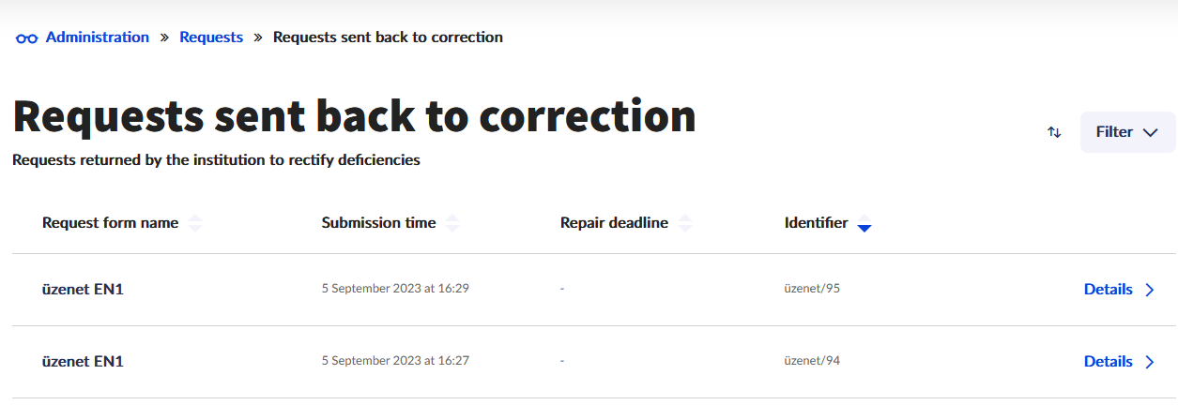This screenshot has height=405, width=1178.
Task: Open the Administration breadcrumb link
Action: pyautogui.click(x=97, y=37)
